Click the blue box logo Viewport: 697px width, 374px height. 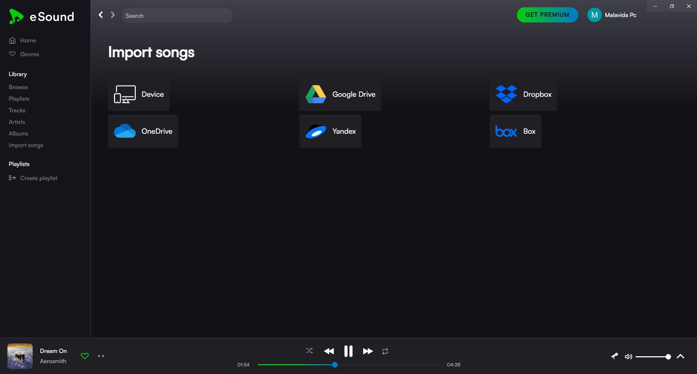point(506,131)
